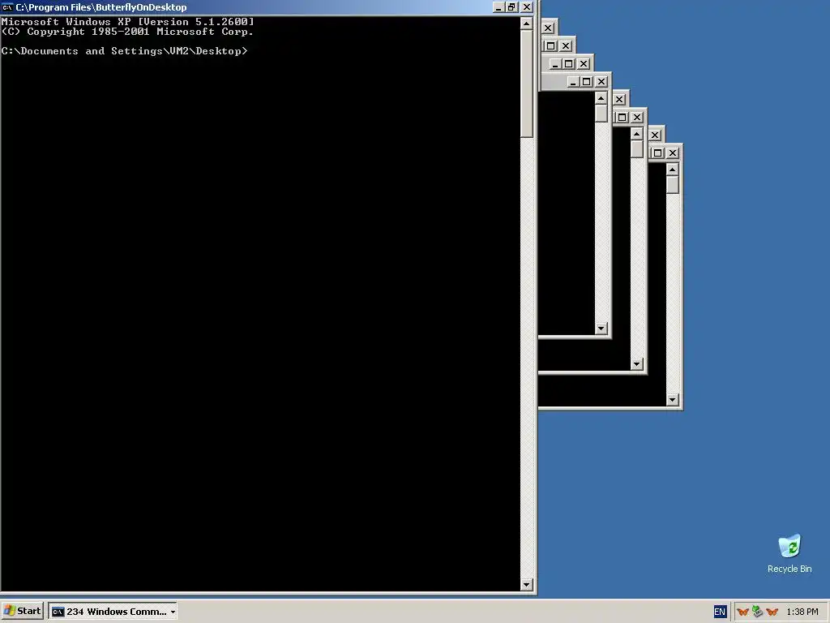Click scroll-up arrow of background console nearest front window
The image size is (830, 623).
tap(601, 98)
